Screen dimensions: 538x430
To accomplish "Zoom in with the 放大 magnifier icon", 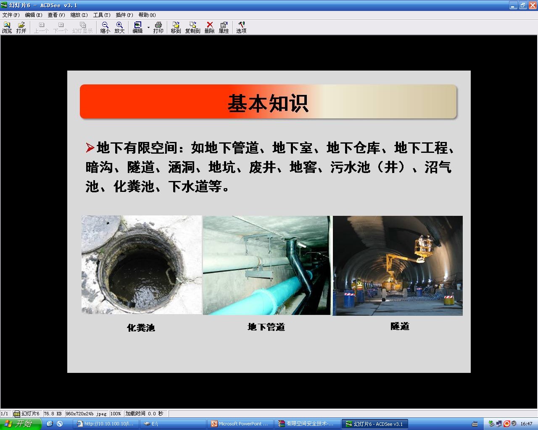I will [119, 27].
